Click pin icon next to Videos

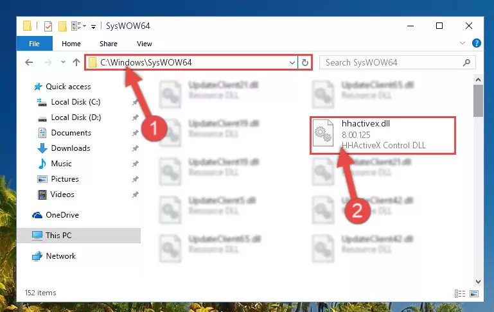(135, 195)
